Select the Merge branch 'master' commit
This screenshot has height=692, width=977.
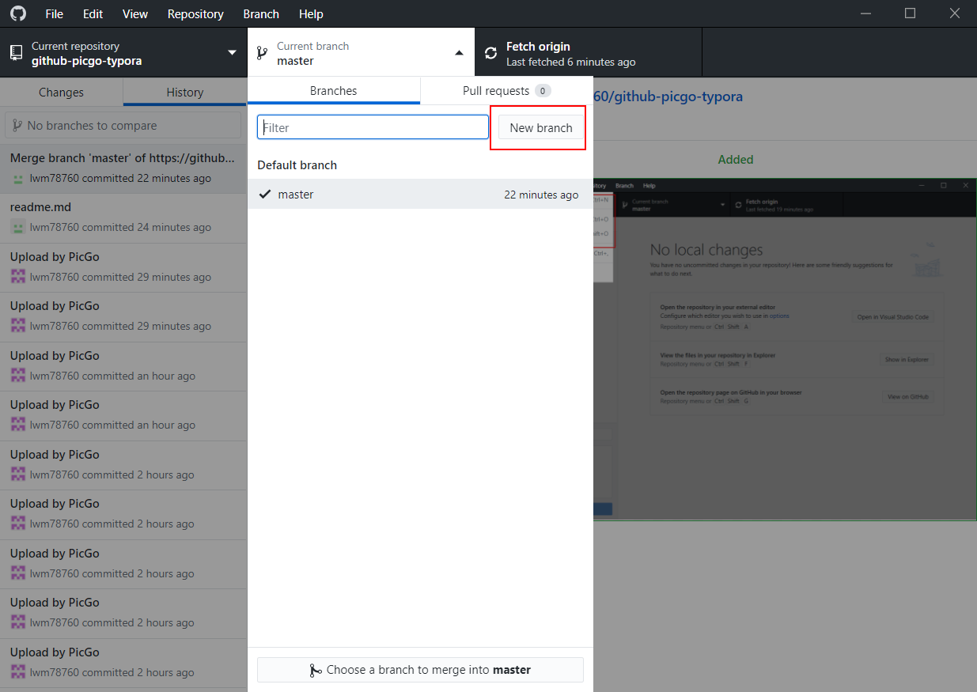point(123,168)
